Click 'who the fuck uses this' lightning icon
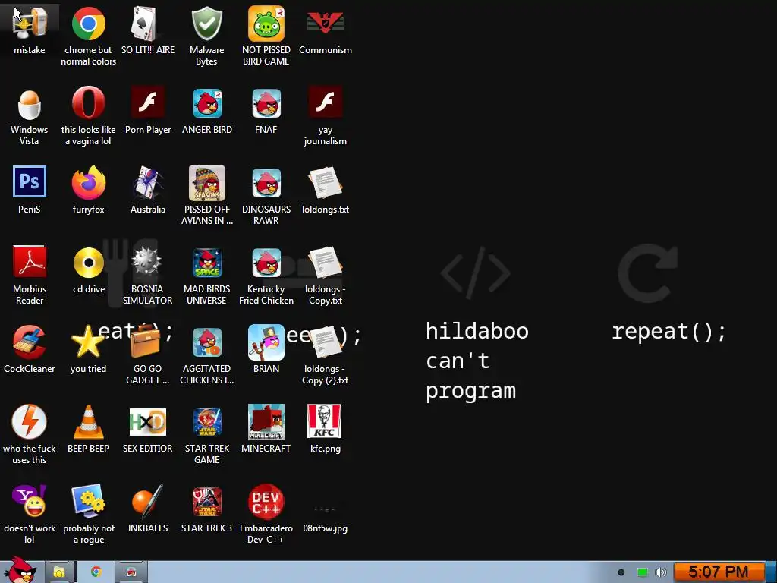This screenshot has width=777, height=583. click(x=30, y=421)
